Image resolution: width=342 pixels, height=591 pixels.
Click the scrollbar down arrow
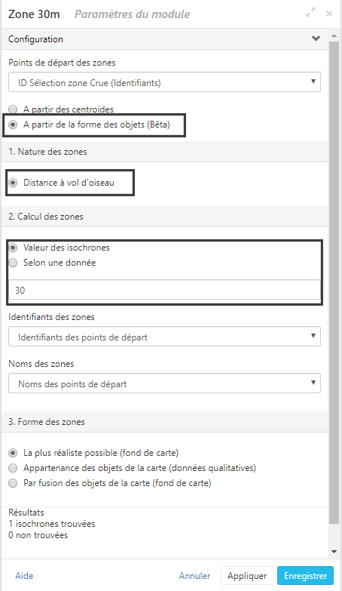(x=334, y=552)
